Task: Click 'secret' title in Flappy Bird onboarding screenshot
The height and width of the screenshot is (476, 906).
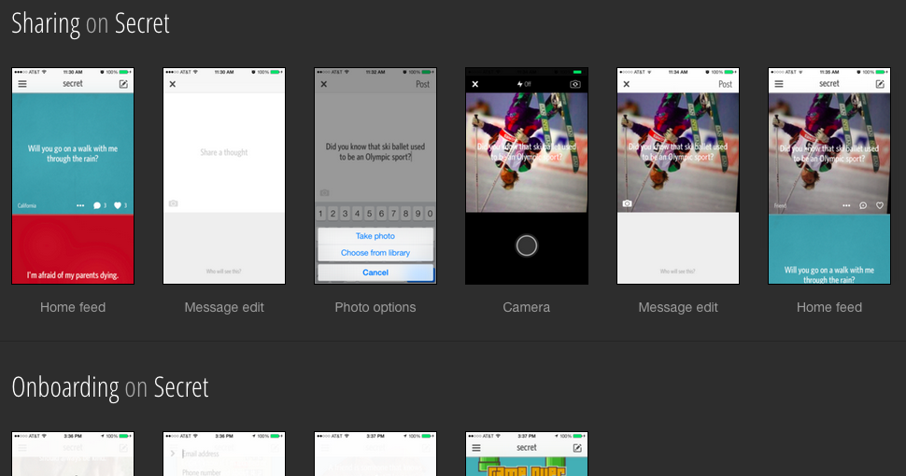Action: 527,448
